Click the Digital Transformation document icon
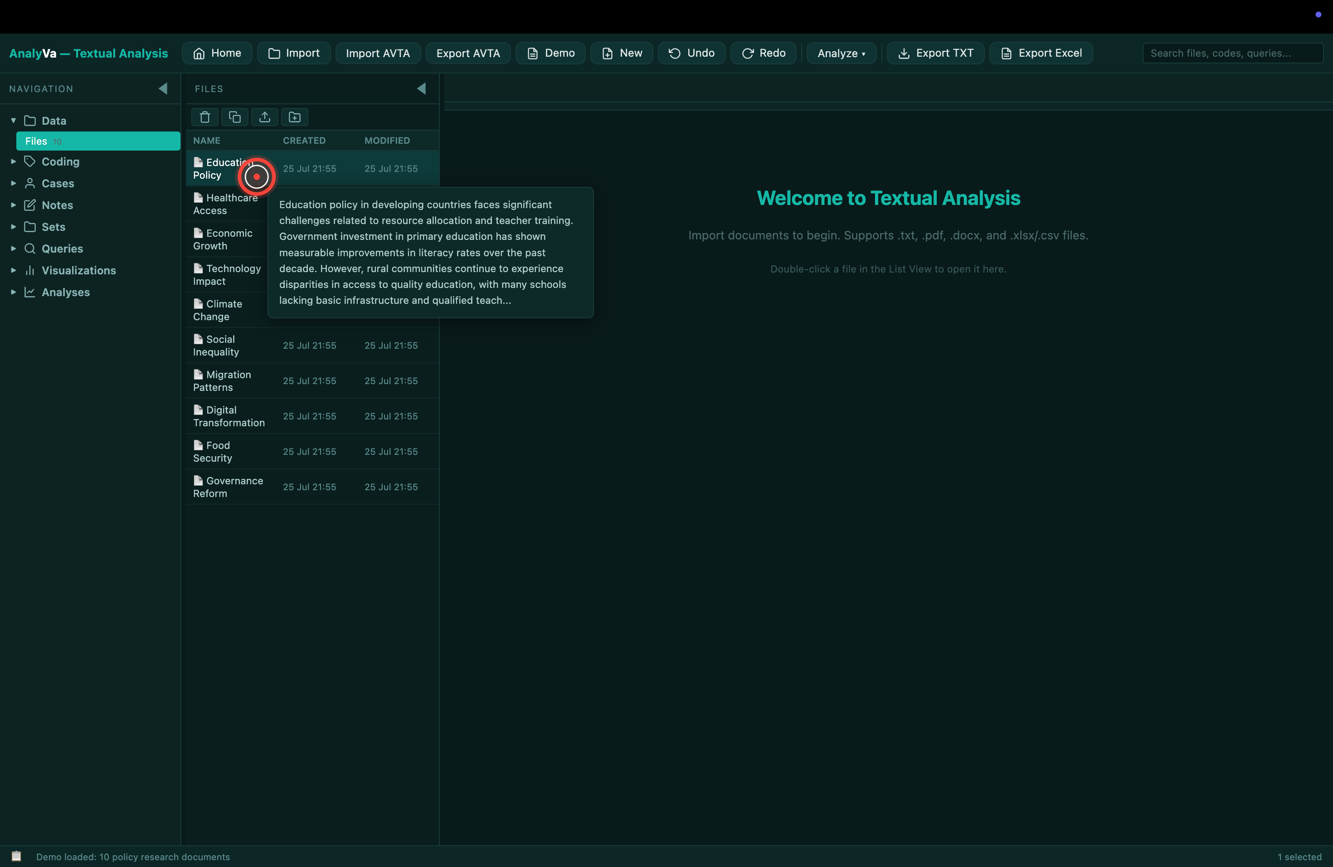The image size is (1333, 867). click(198, 409)
